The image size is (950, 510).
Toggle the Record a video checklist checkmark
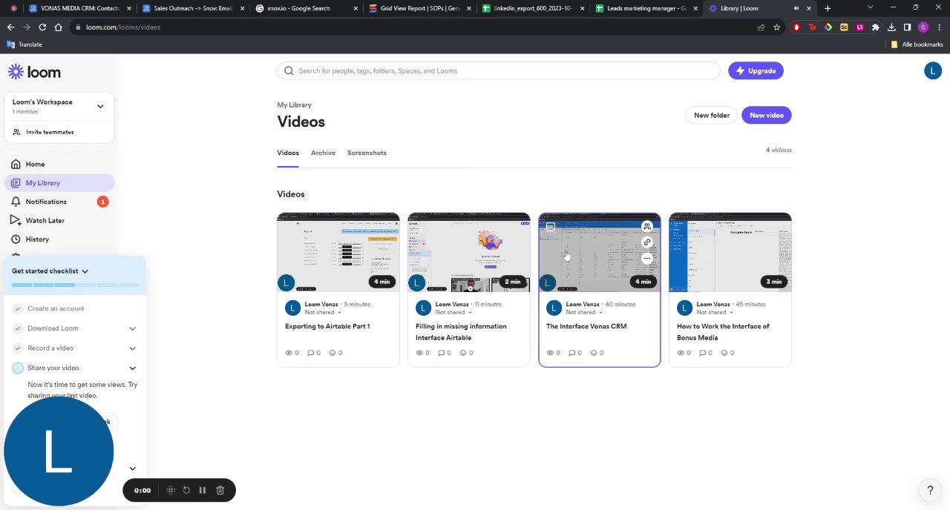[18, 348]
